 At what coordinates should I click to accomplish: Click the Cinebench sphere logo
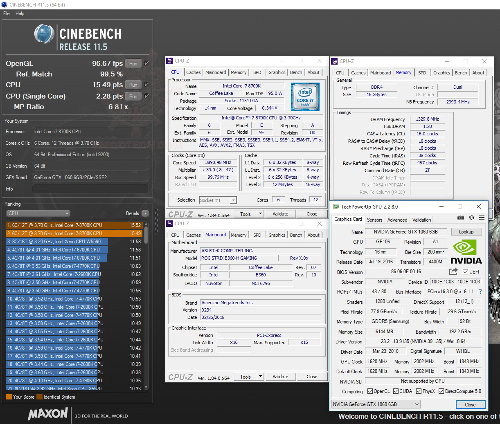[45, 34]
